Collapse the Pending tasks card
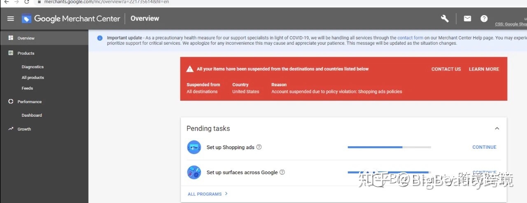Screen dimensions: 527x203 click(497, 129)
